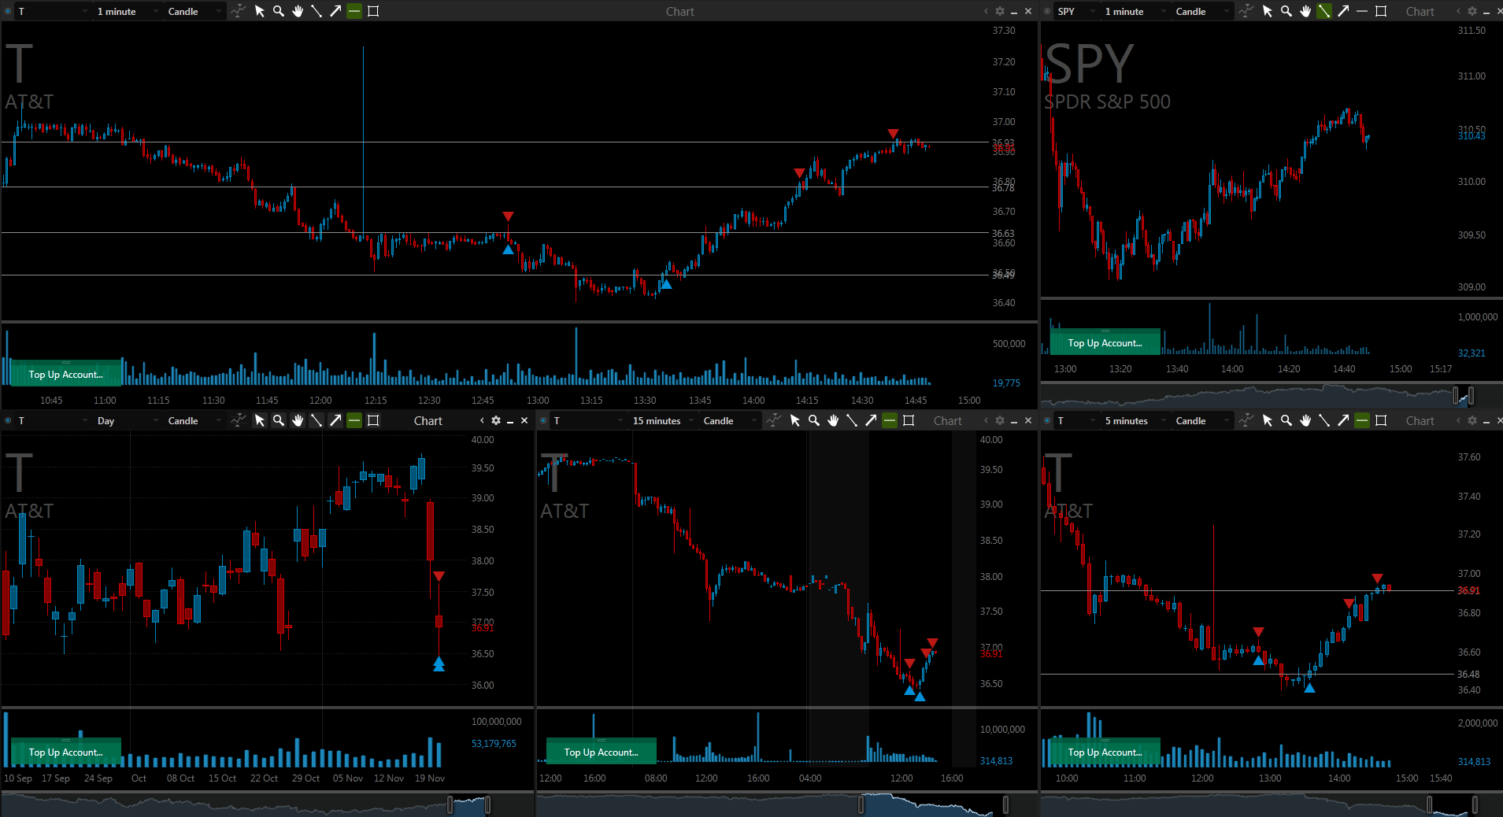Image resolution: width=1503 pixels, height=817 pixels.
Task: Adjust range slider right handle under T Day chart
Action: pos(487,804)
